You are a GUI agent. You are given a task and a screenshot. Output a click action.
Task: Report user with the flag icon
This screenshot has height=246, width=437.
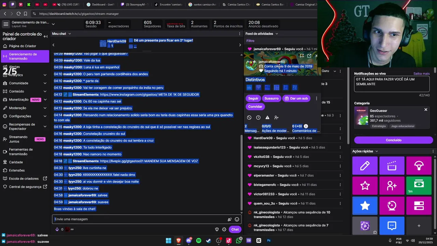point(302,56)
